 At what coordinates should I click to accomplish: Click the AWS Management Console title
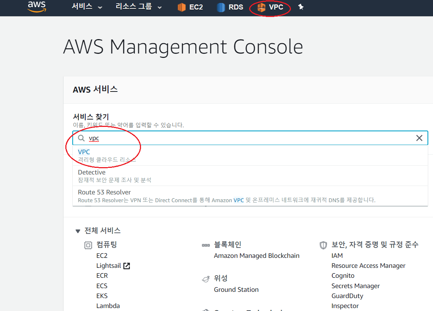tap(183, 46)
